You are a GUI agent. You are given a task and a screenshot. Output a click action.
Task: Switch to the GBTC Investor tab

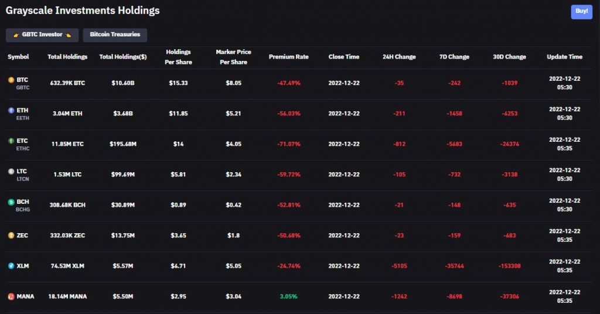pyautogui.click(x=42, y=35)
